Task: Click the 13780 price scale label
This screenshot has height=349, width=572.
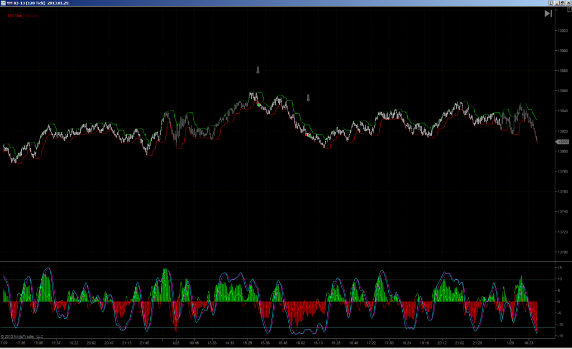Action: point(563,171)
